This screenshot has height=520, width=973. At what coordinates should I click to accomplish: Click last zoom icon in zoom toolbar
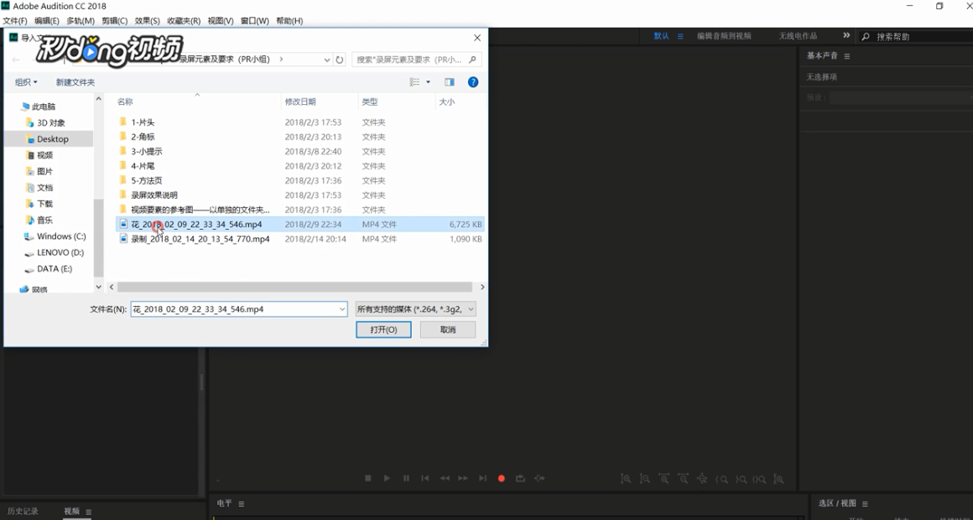tap(778, 479)
